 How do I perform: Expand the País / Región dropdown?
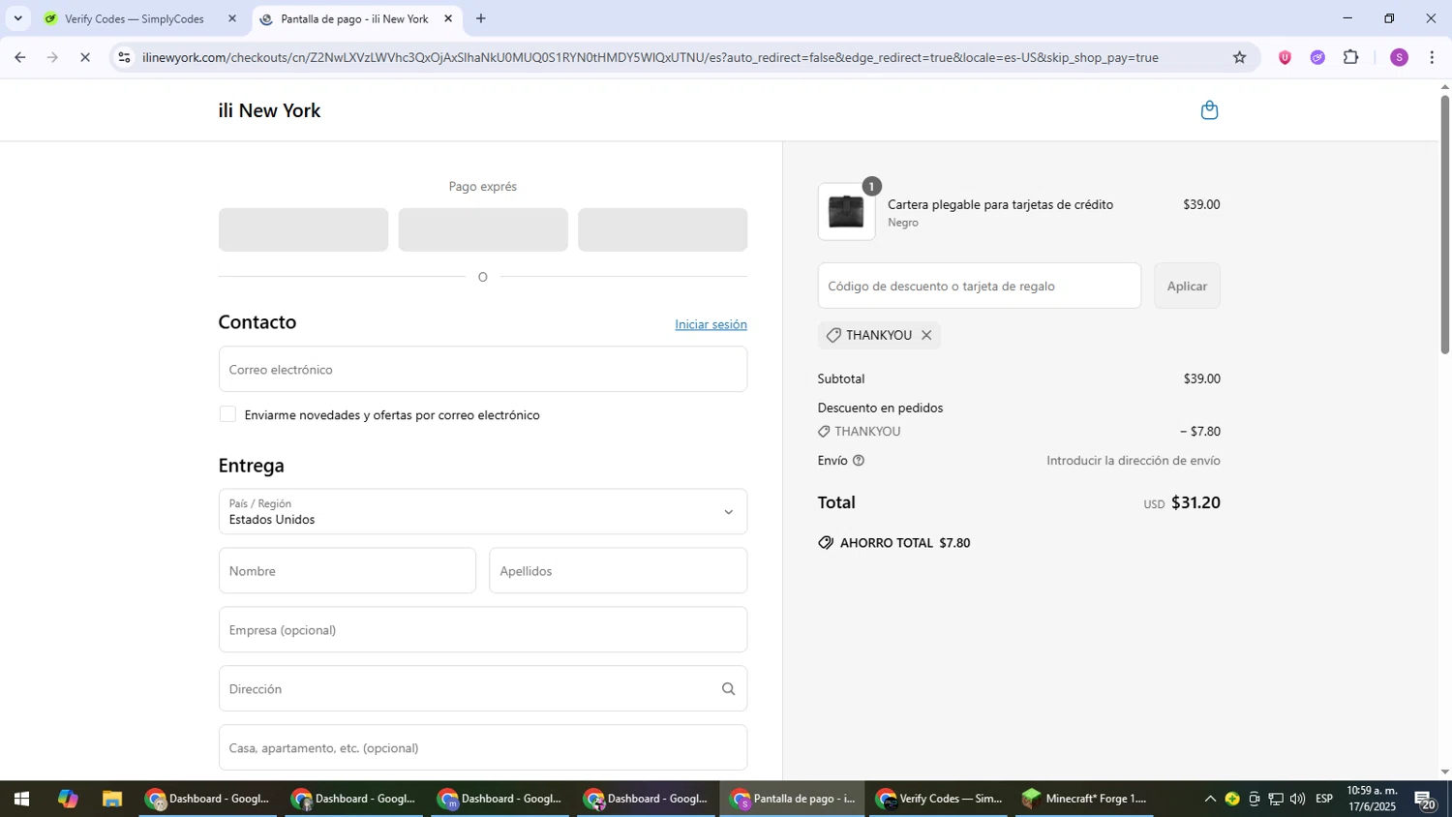pos(483,512)
